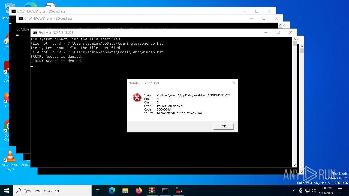Click the meet now tray icon

pyautogui.click(x=301, y=191)
